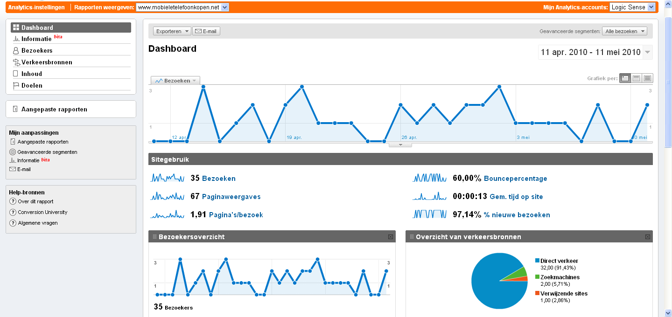Open Analytics-instellingen in the orange bar
This screenshot has width=672, height=317.
point(36,7)
